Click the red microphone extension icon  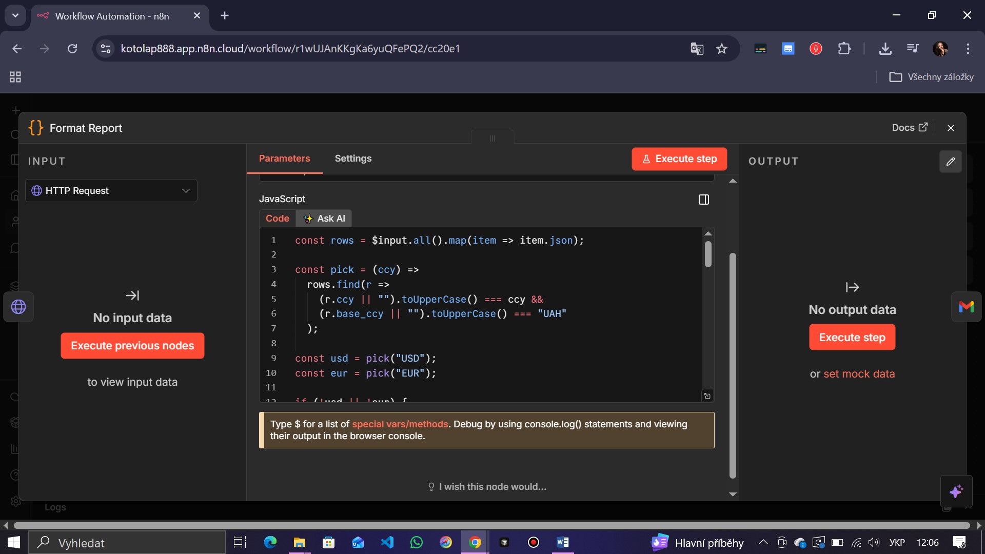pyautogui.click(x=816, y=49)
